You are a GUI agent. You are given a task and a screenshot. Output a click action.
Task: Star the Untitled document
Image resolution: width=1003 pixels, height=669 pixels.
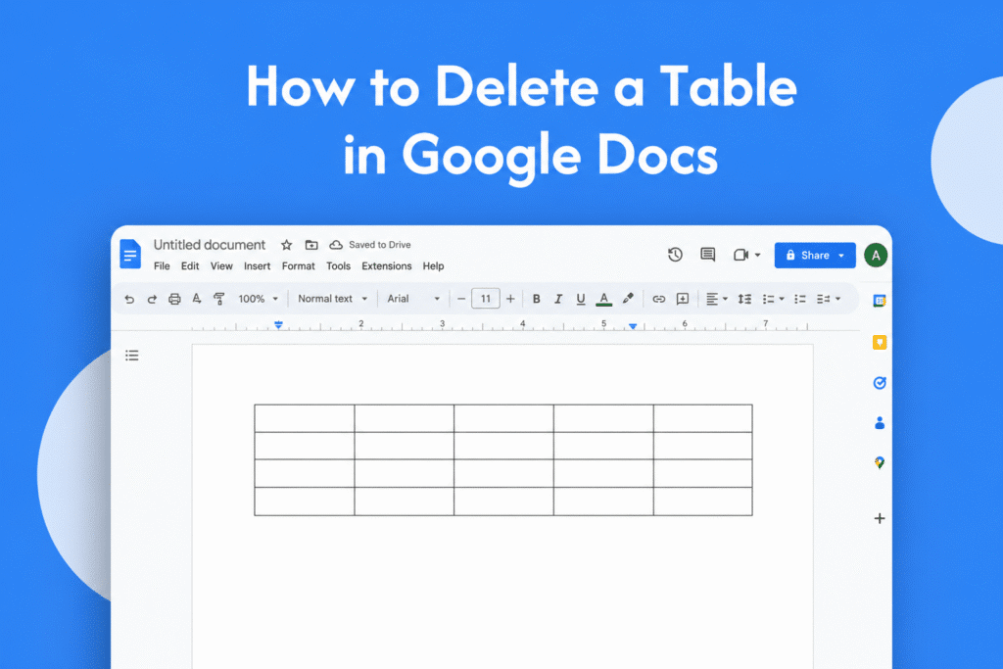[287, 245]
